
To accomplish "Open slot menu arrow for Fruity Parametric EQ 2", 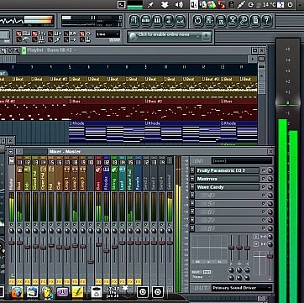I will [192, 170].
